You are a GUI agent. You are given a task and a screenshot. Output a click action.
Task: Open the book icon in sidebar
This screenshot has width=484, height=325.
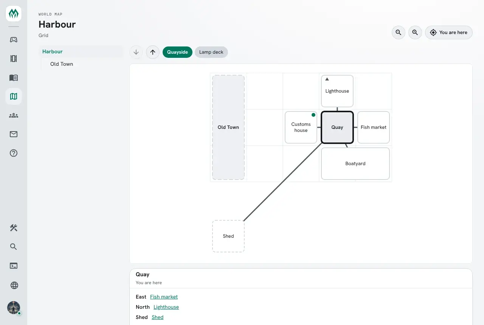14,77
